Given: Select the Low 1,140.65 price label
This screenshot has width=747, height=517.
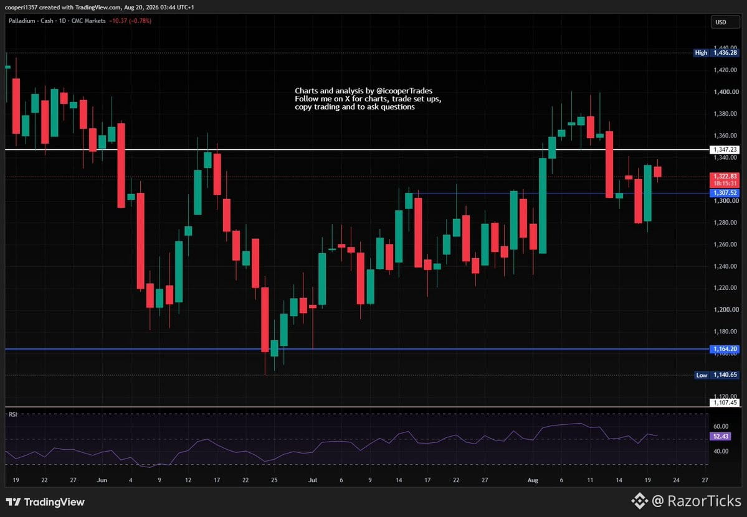Looking at the screenshot, I should click(716, 375).
